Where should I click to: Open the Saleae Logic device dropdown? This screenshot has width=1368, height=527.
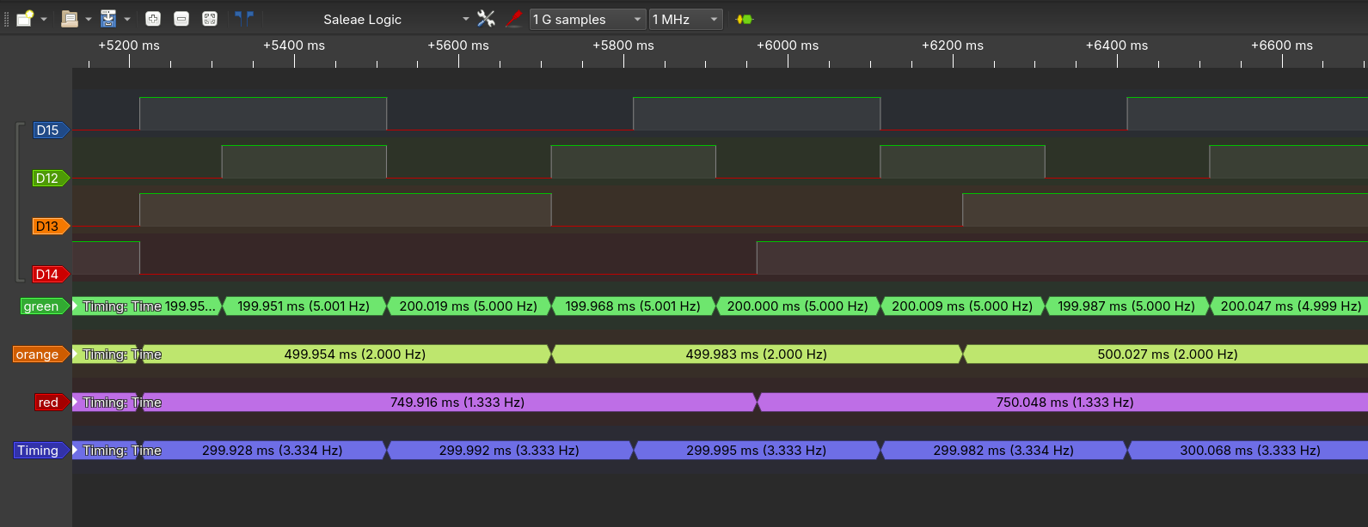click(x=396, y=19)
